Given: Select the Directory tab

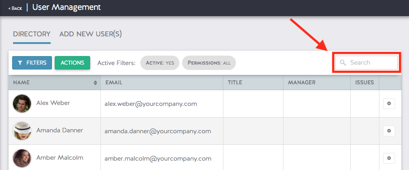Looking at the screenshot, I should point(31,34).
